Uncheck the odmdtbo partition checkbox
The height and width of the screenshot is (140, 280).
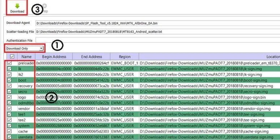pos(9,103)
